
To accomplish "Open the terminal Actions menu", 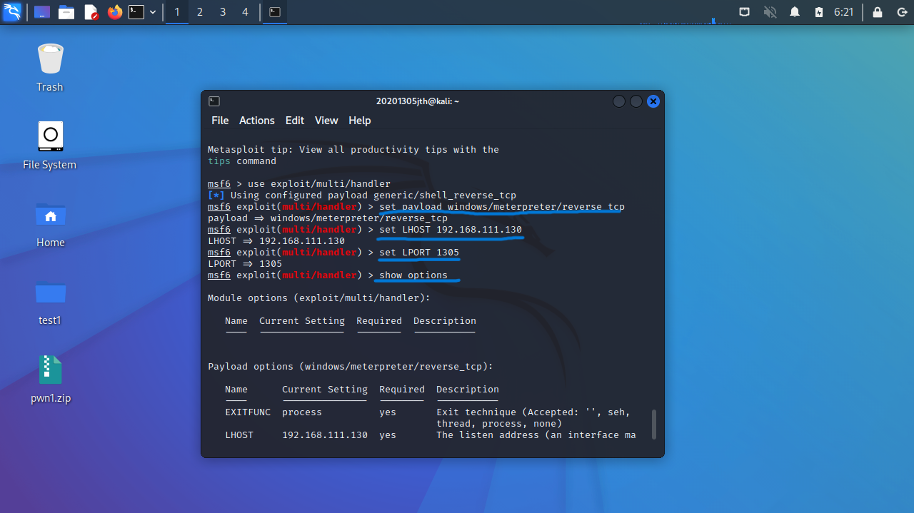I will pyautogui.click(x=257, y=121).
